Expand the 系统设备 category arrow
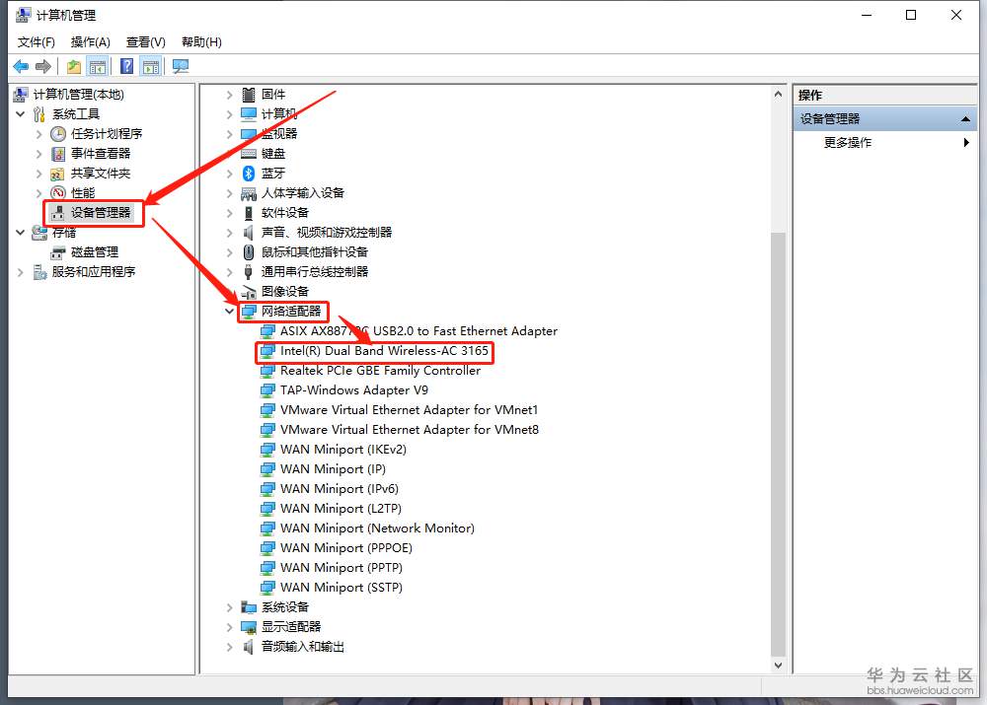This screenshot has width=987, height=705. pyautogui.click(x=229, y=606)
